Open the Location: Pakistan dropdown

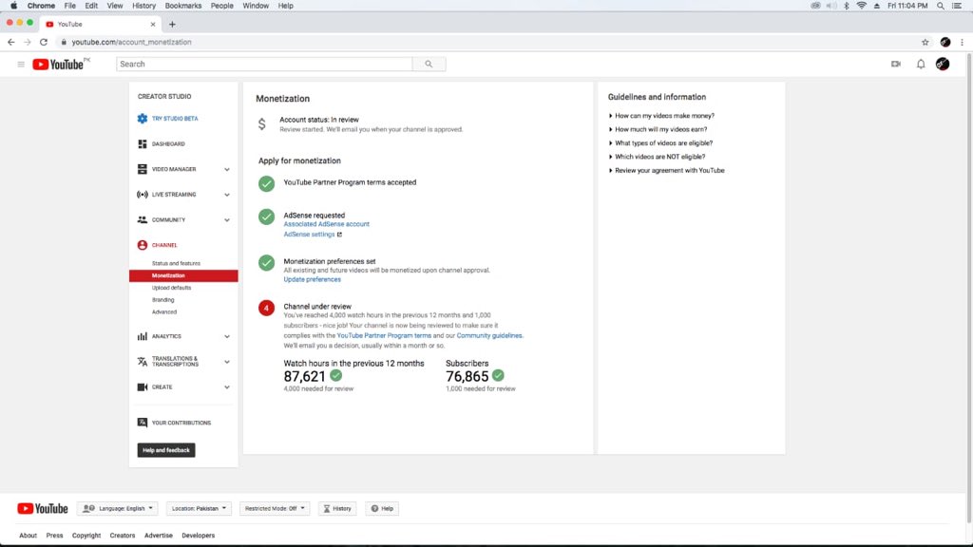(x=199, y=509)
